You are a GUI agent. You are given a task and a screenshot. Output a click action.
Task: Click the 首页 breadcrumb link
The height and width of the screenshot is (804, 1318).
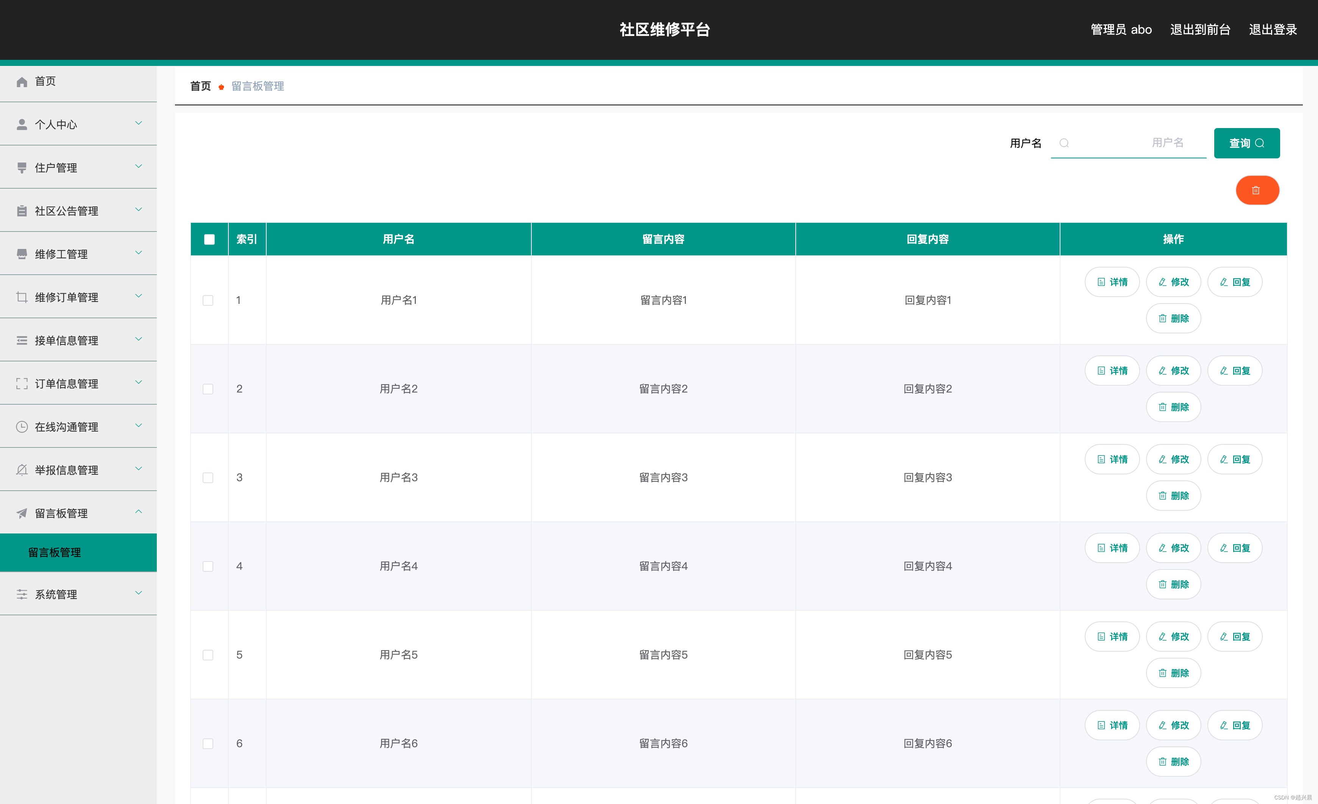click(x=201, y=86)
